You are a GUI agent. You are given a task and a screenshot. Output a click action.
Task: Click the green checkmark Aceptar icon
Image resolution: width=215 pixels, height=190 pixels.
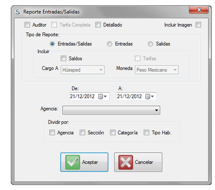click(73, 162)
